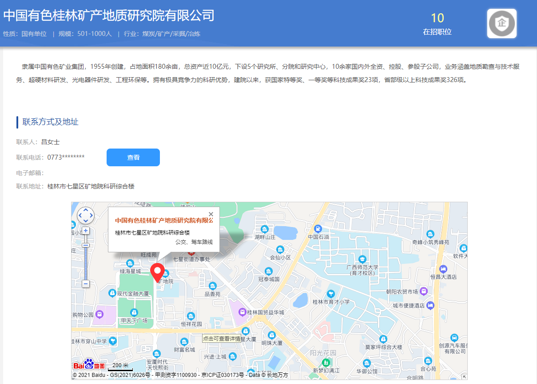This screenshot has width=537, height=384.
Task: Click the 华御公馆 map marker icon
Action: 366,363
